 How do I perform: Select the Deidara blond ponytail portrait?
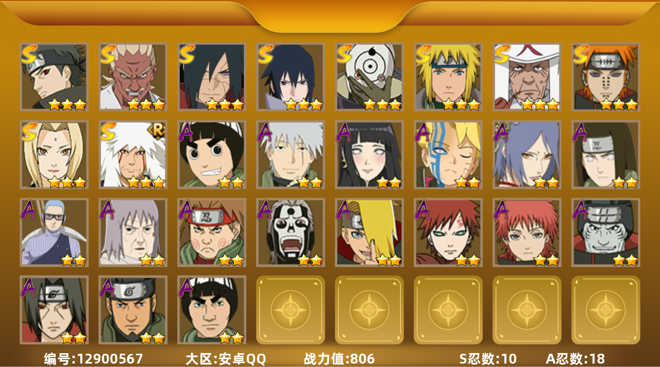tap(369, 233)
